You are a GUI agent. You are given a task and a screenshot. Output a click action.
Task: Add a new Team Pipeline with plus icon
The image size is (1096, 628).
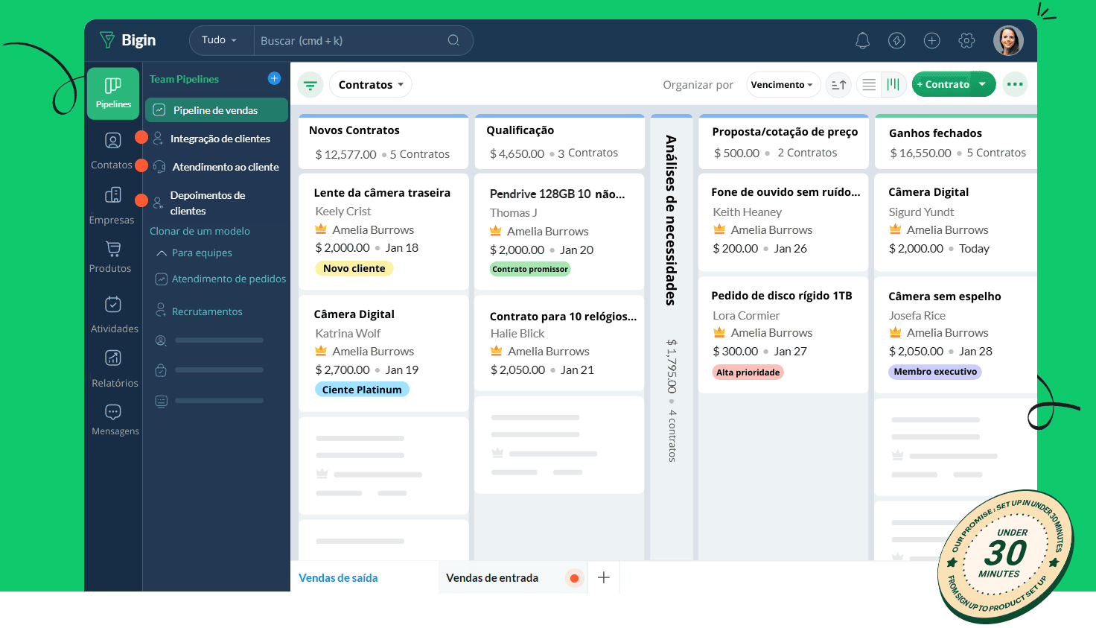(274, 78)
